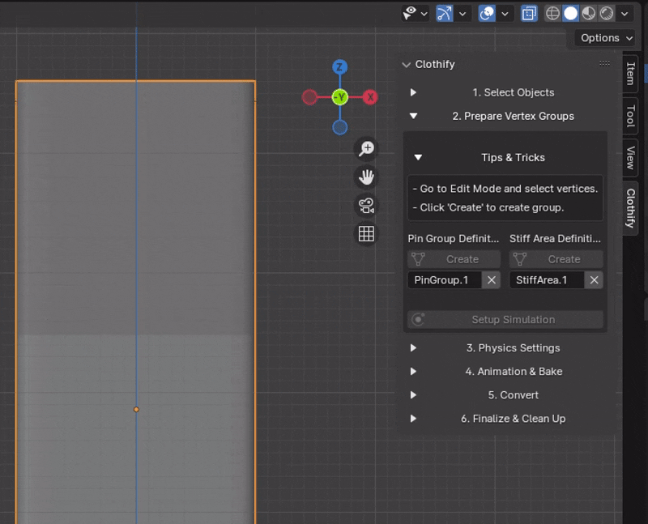Open the overlays options dropdown arrow
This screenshot has width=648, height=524.
505,14
